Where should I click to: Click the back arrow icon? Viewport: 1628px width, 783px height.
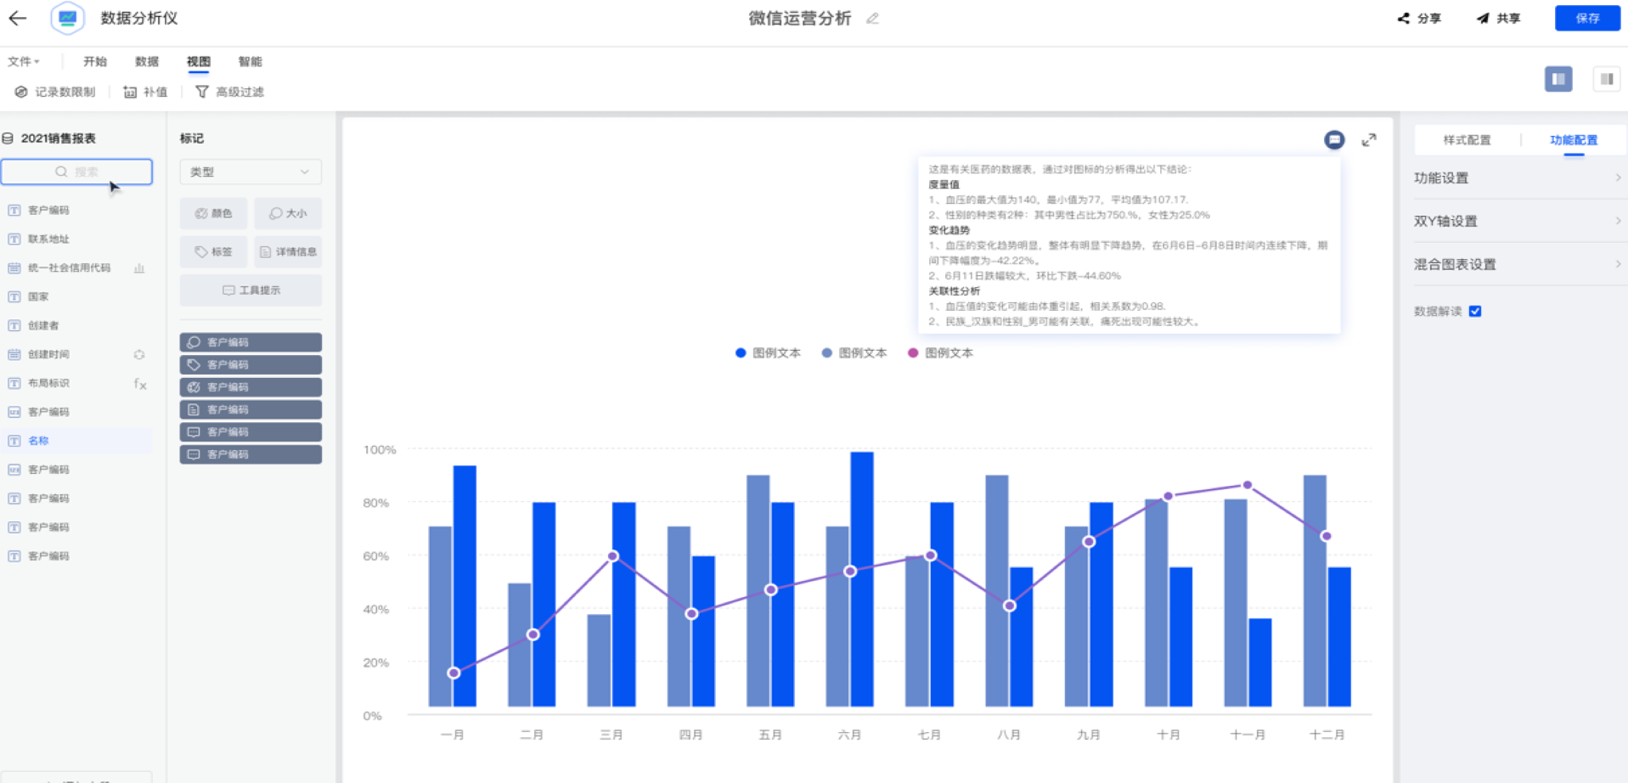tap(17, 18)
